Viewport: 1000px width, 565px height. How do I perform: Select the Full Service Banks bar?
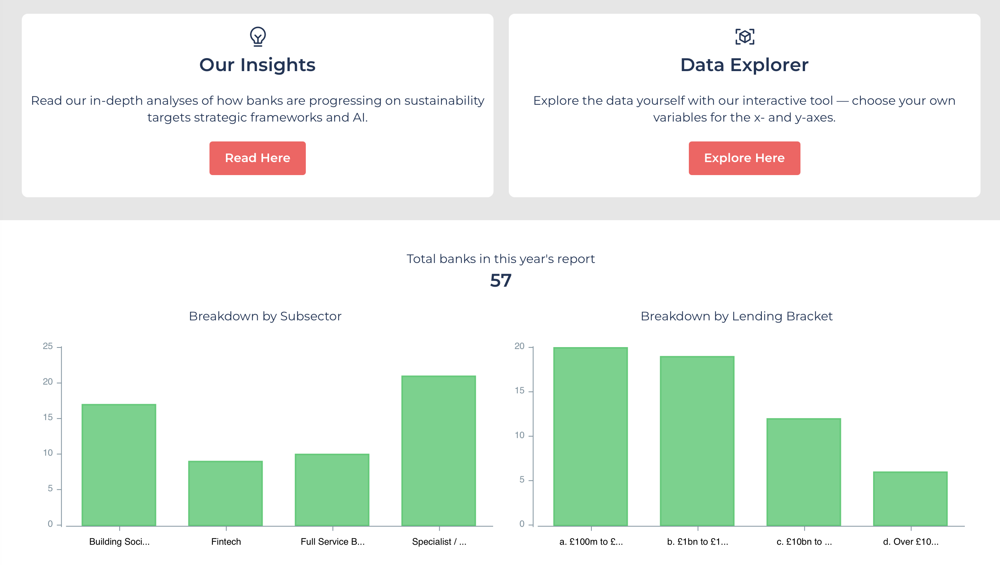click(x=332, y=490)
